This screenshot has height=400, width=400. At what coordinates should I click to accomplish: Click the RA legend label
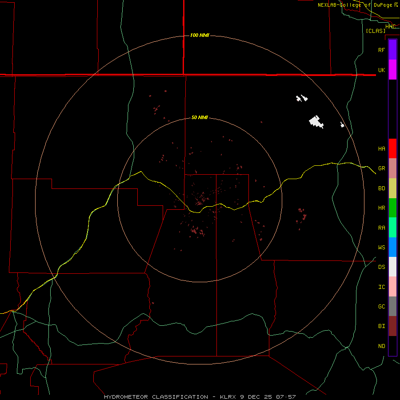click(x=381, y=228)
